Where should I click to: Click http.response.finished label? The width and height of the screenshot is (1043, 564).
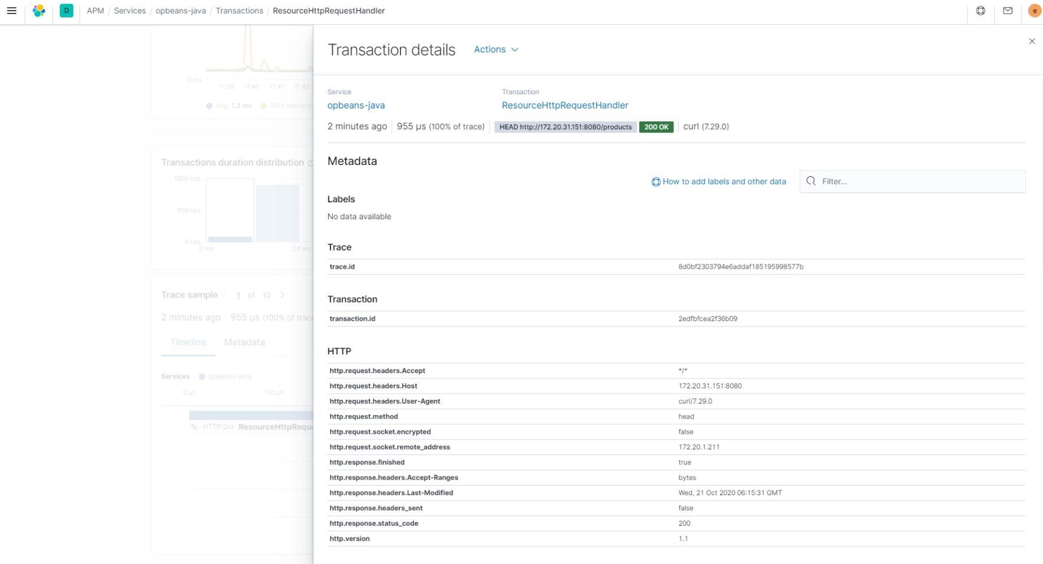click(367, 463)
